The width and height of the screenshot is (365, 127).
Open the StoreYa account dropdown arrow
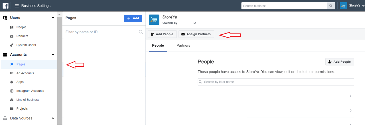tap(363, 6)
